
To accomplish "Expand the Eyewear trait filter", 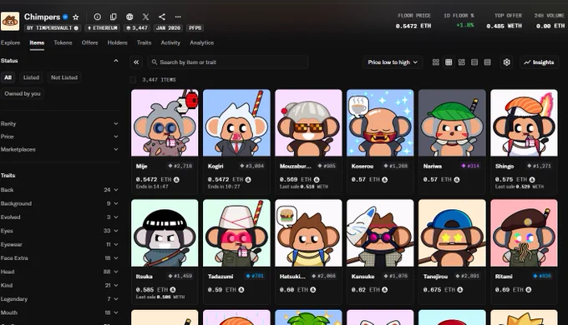I will [x=60, y=244].
